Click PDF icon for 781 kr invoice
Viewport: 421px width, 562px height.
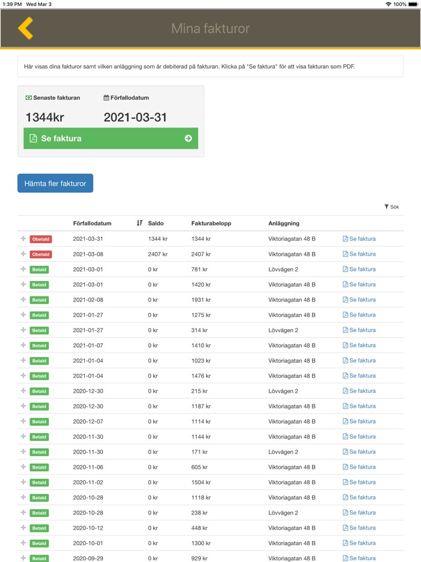click(345, 270)
